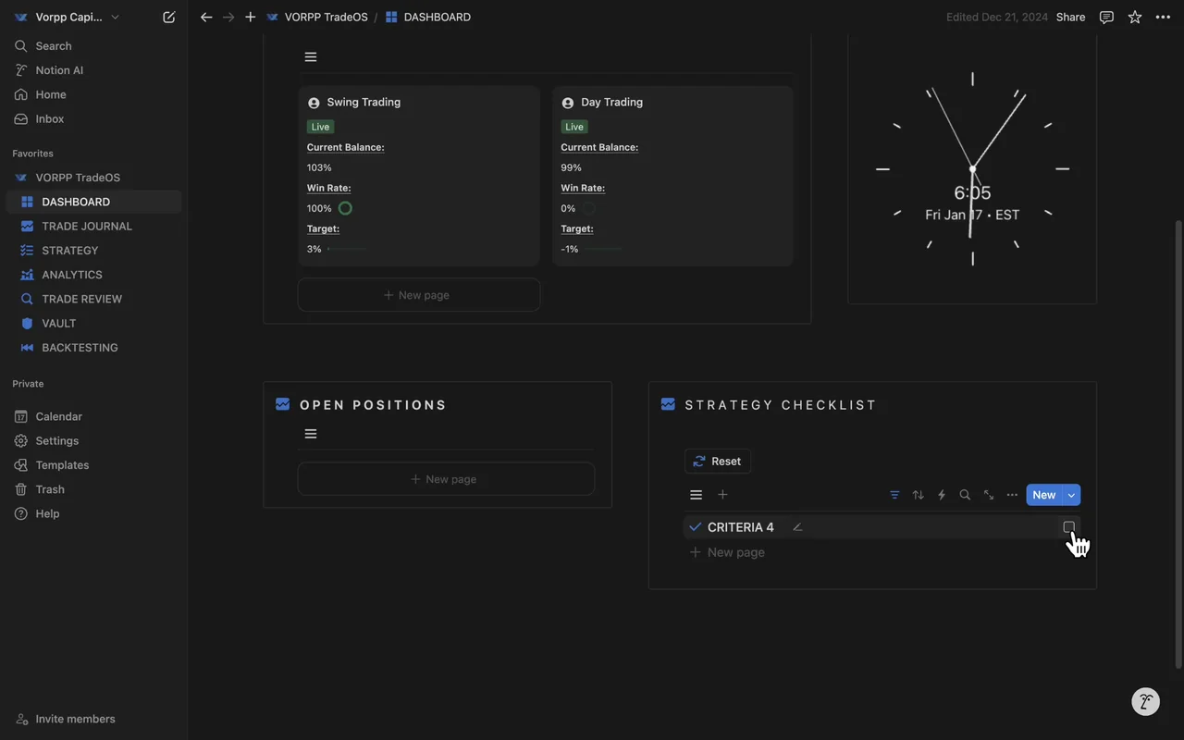1184x740 pixels.
Task: Open the comments panel icon
Action: (x=1106, y=17)
